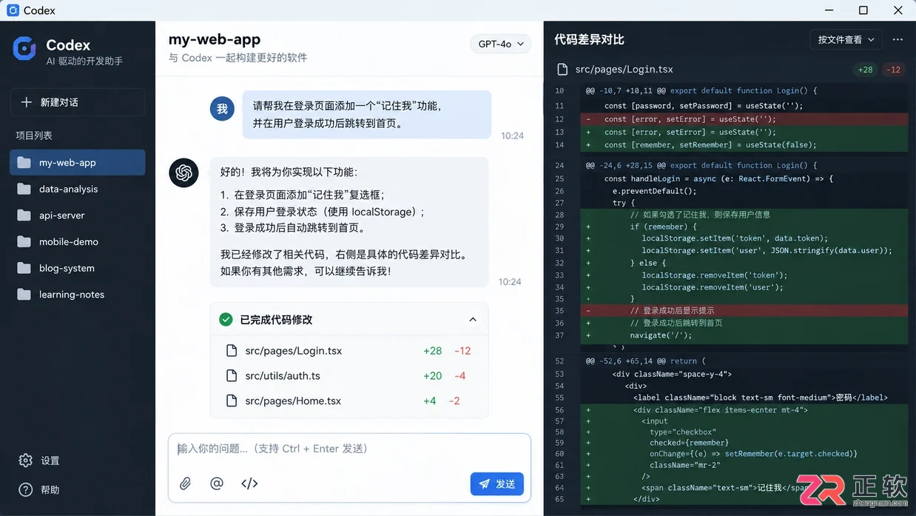Click the folder icon beside api-server
Screen dimensions: 916x516
click(24, 215)
